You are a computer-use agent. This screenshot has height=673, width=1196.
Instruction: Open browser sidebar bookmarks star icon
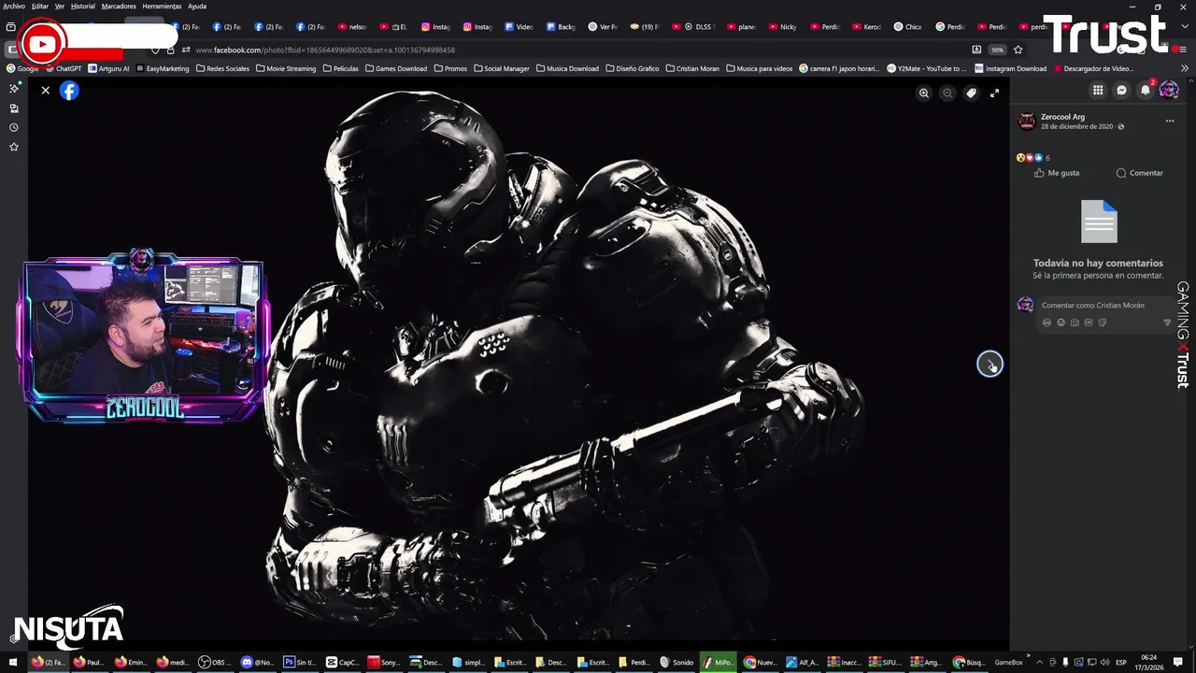tap(13, 147)
